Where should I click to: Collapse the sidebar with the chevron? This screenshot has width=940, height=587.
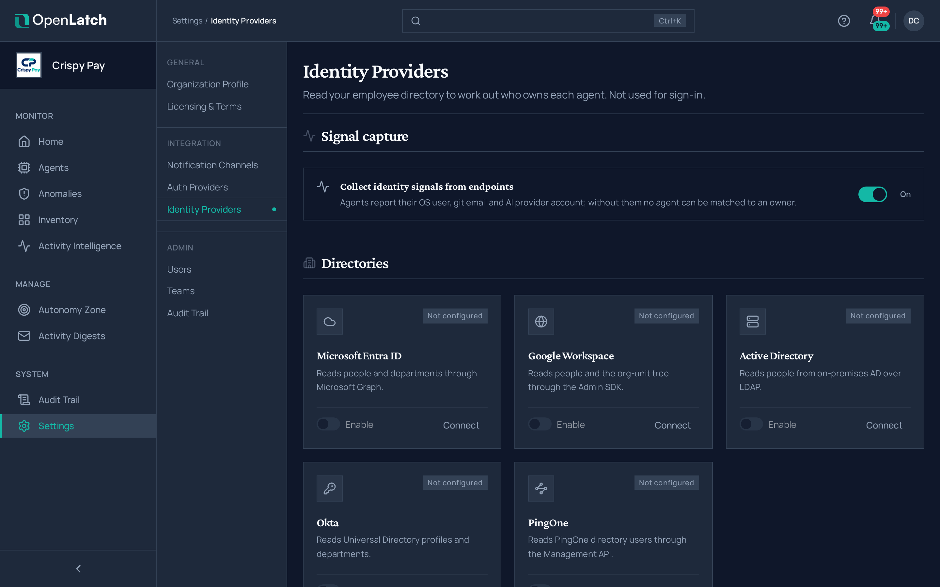click(x=78, y=568)
